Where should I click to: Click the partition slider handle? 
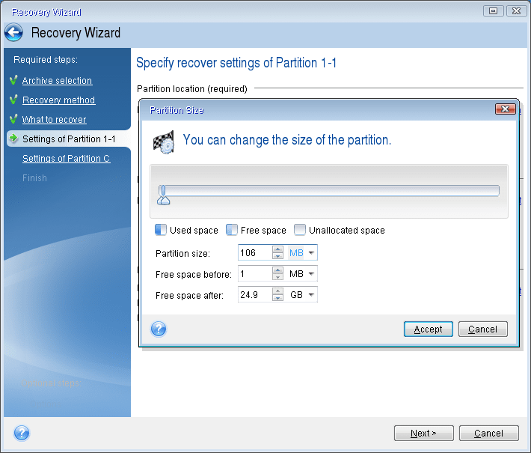(x=163, y=195)
